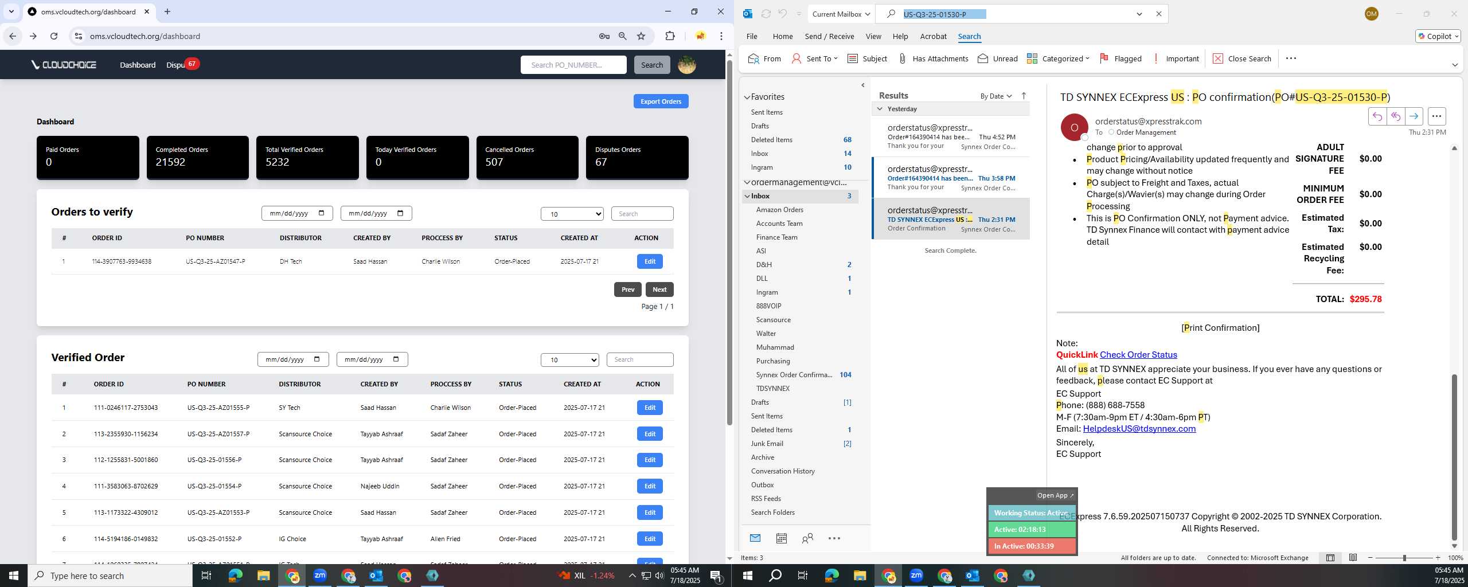Screen dimensions: 1468x587
Task: Open Copilot in Outlook
Action: [1438, 36]
